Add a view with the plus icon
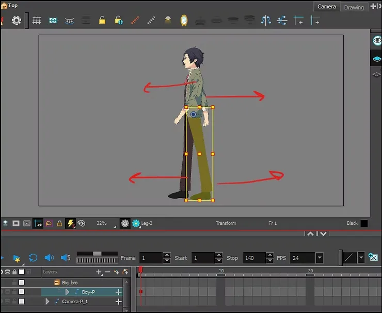Image resolution: width=382 pixels, height=313 pixels. point(373,6)
